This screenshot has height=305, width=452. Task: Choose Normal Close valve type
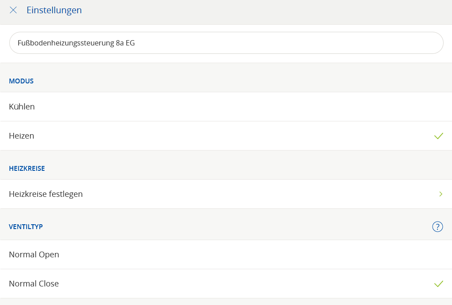(34, 284)
